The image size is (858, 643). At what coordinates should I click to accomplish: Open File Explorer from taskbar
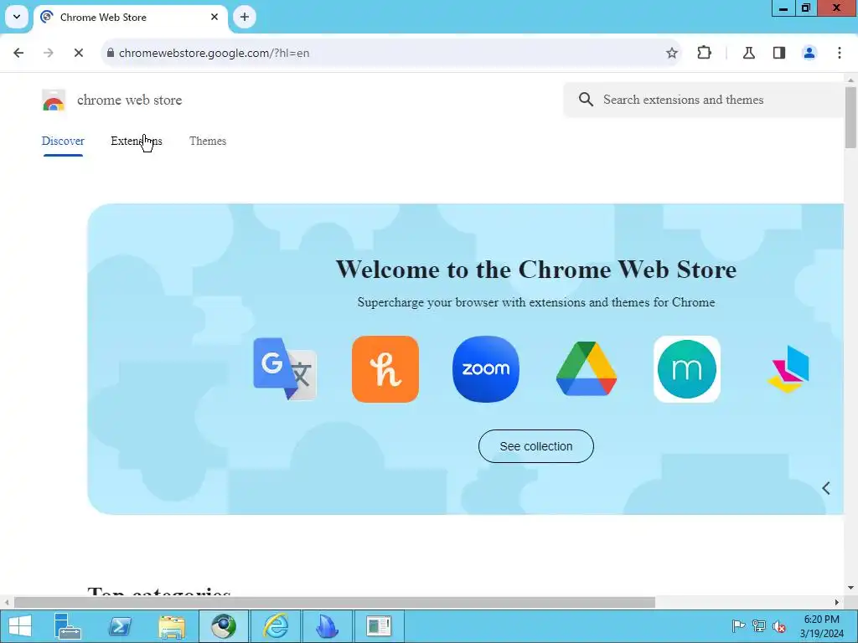(x=171, y=626)
